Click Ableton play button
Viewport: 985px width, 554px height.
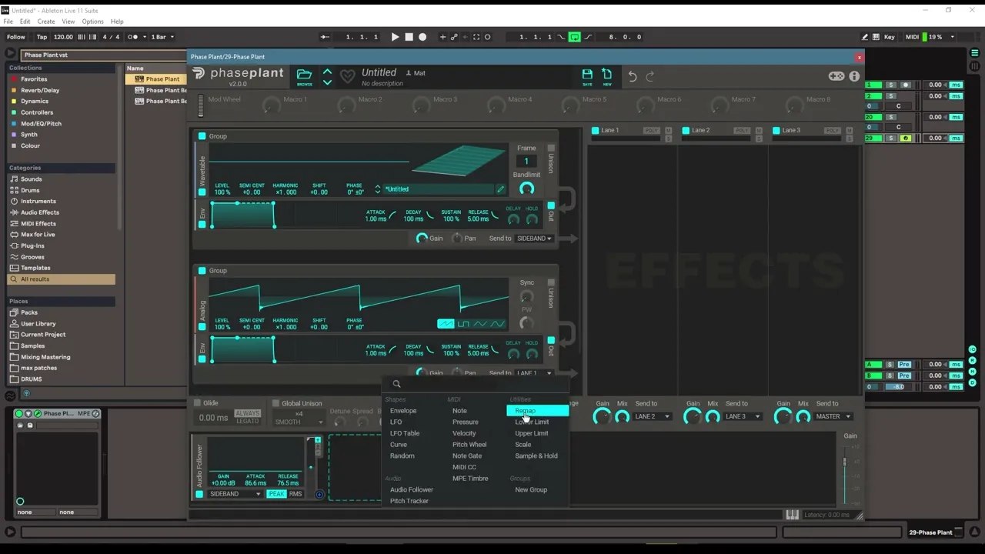click(395, 37)
